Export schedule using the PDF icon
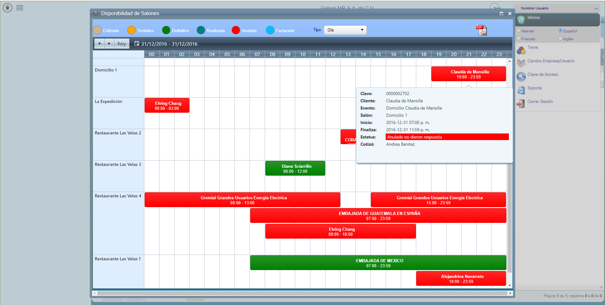The height and width of the screenshot is (305, 605). [481, 30]
